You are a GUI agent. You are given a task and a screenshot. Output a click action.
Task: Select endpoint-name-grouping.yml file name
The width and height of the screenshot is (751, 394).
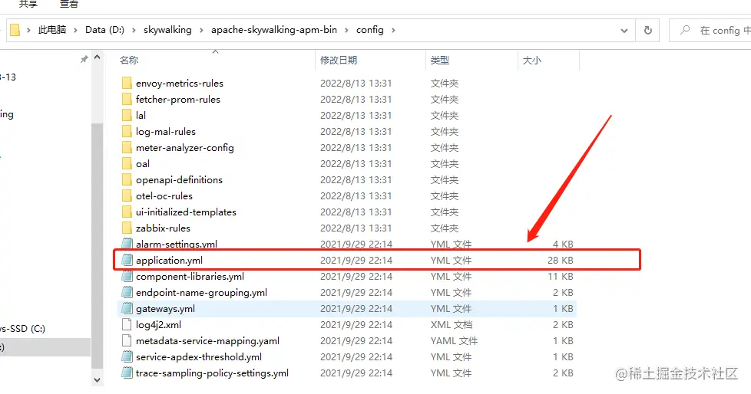[201, 292]
